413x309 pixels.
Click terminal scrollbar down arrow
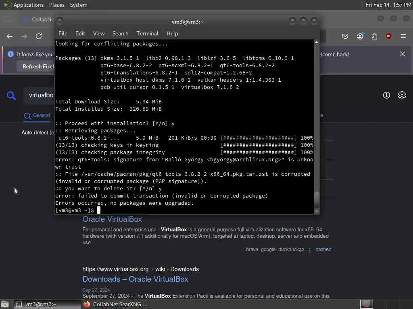pos(317,211)
